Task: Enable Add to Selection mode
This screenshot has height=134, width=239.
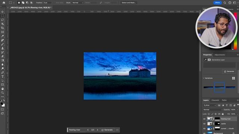Action: [23, 3]
